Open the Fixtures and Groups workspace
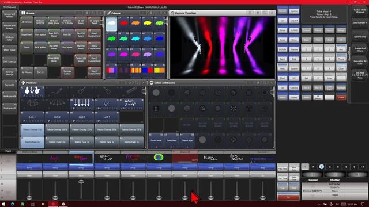The image size is (369, 207). pyautogui.click(x=9, y=27)
